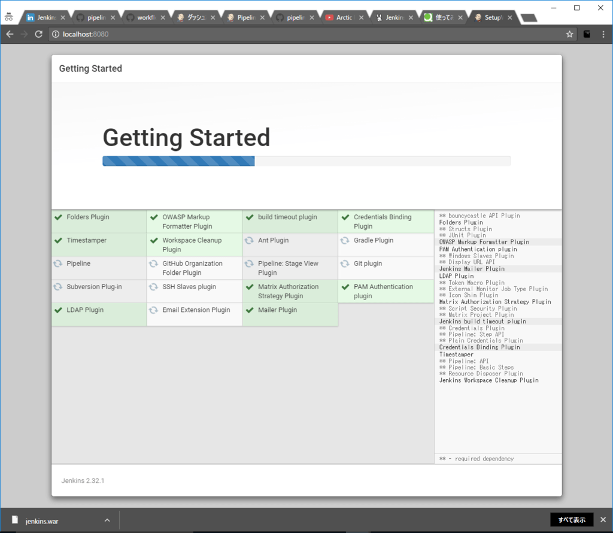The width and height of the screenshot is (613, 533).
Task: Click the すべて表示 button
Action: [x=572, y=520]
